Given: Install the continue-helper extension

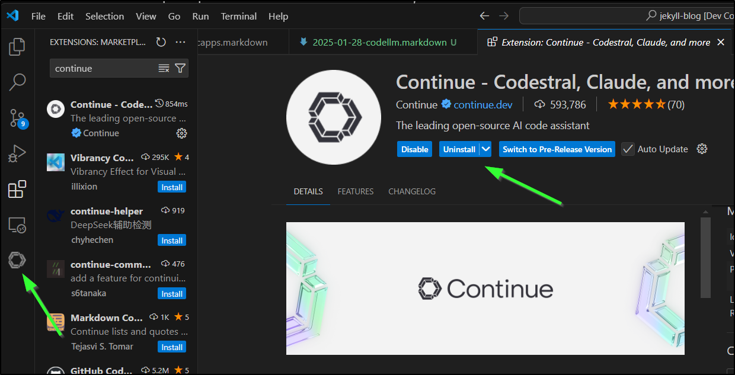Looking at the screenshot, I should coord(172,241).
